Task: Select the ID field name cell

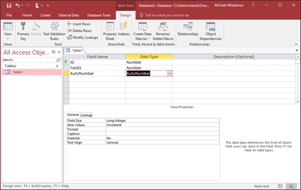Action: coord(97,62)
